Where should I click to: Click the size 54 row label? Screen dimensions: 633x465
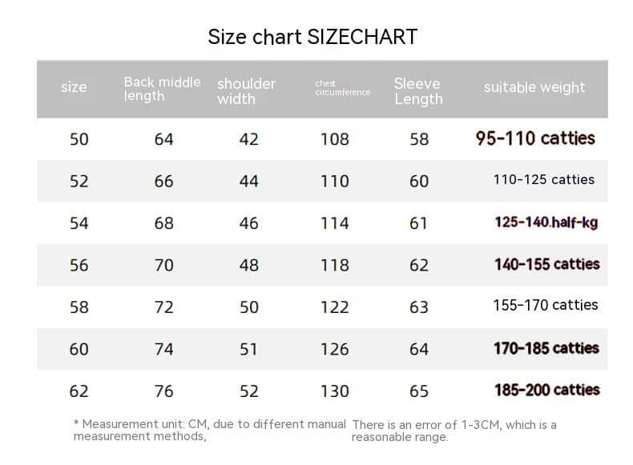pyautogui.click(x=79, y=223)
